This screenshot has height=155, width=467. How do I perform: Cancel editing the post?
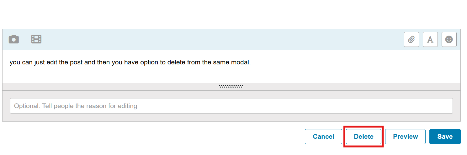coord(323,137)
